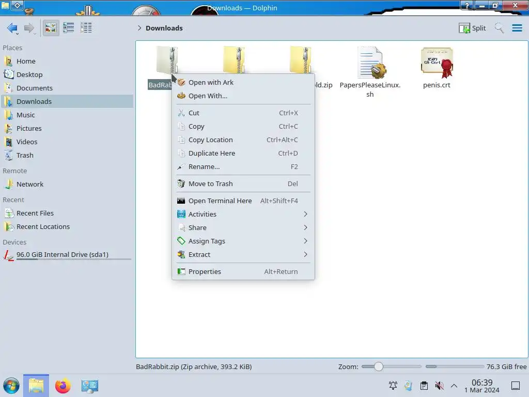Expand the Extract submenu
This screenshot has width=529, height=397.
point(243,255)
